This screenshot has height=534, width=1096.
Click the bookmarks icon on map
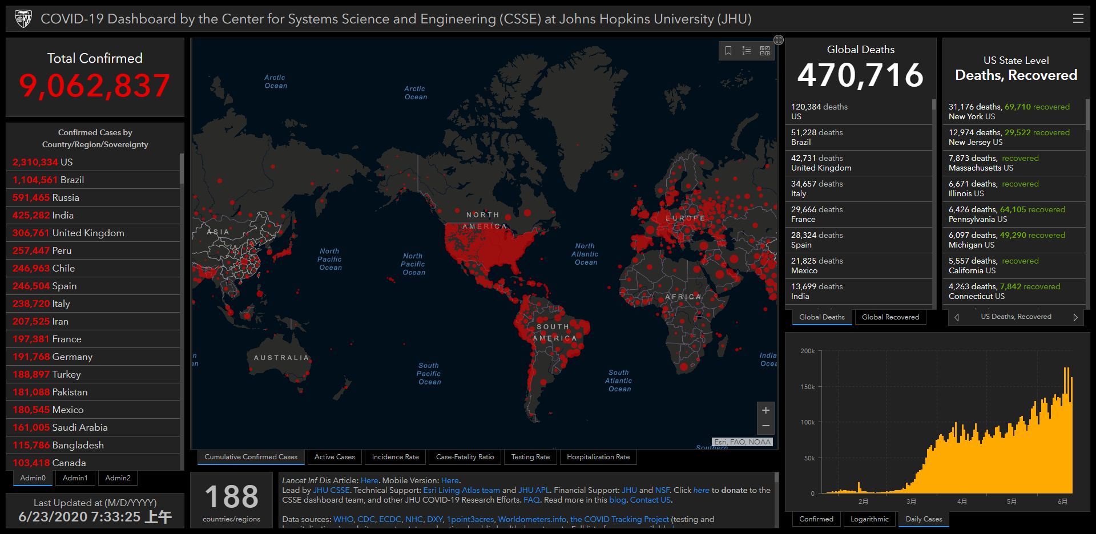coord(728,51)
